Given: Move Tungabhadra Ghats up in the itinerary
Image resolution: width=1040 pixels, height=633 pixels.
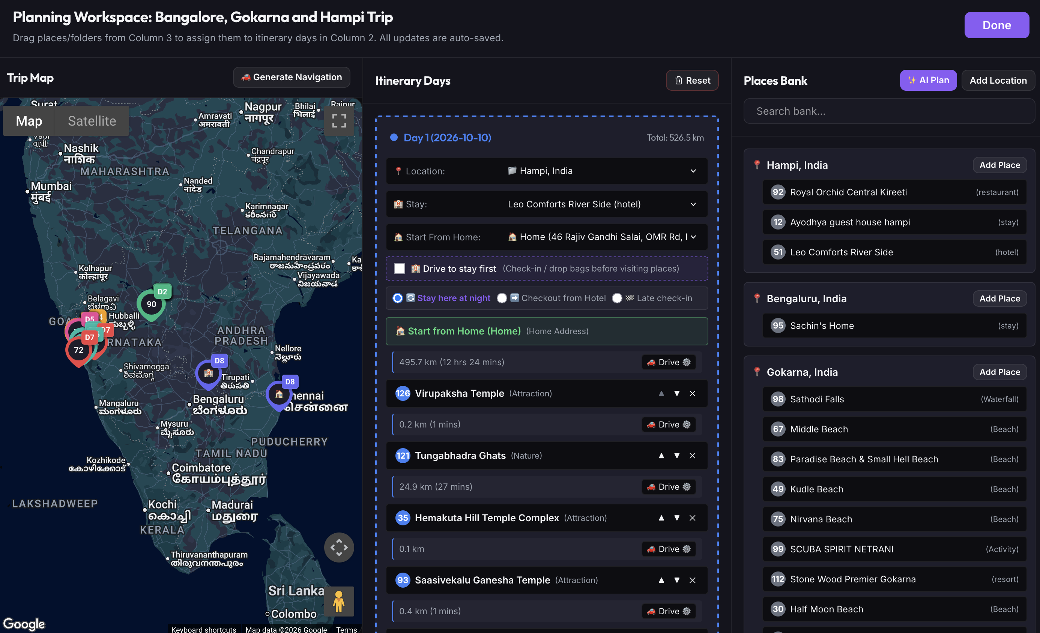Looking at the screenshot, I should (661, 456).
